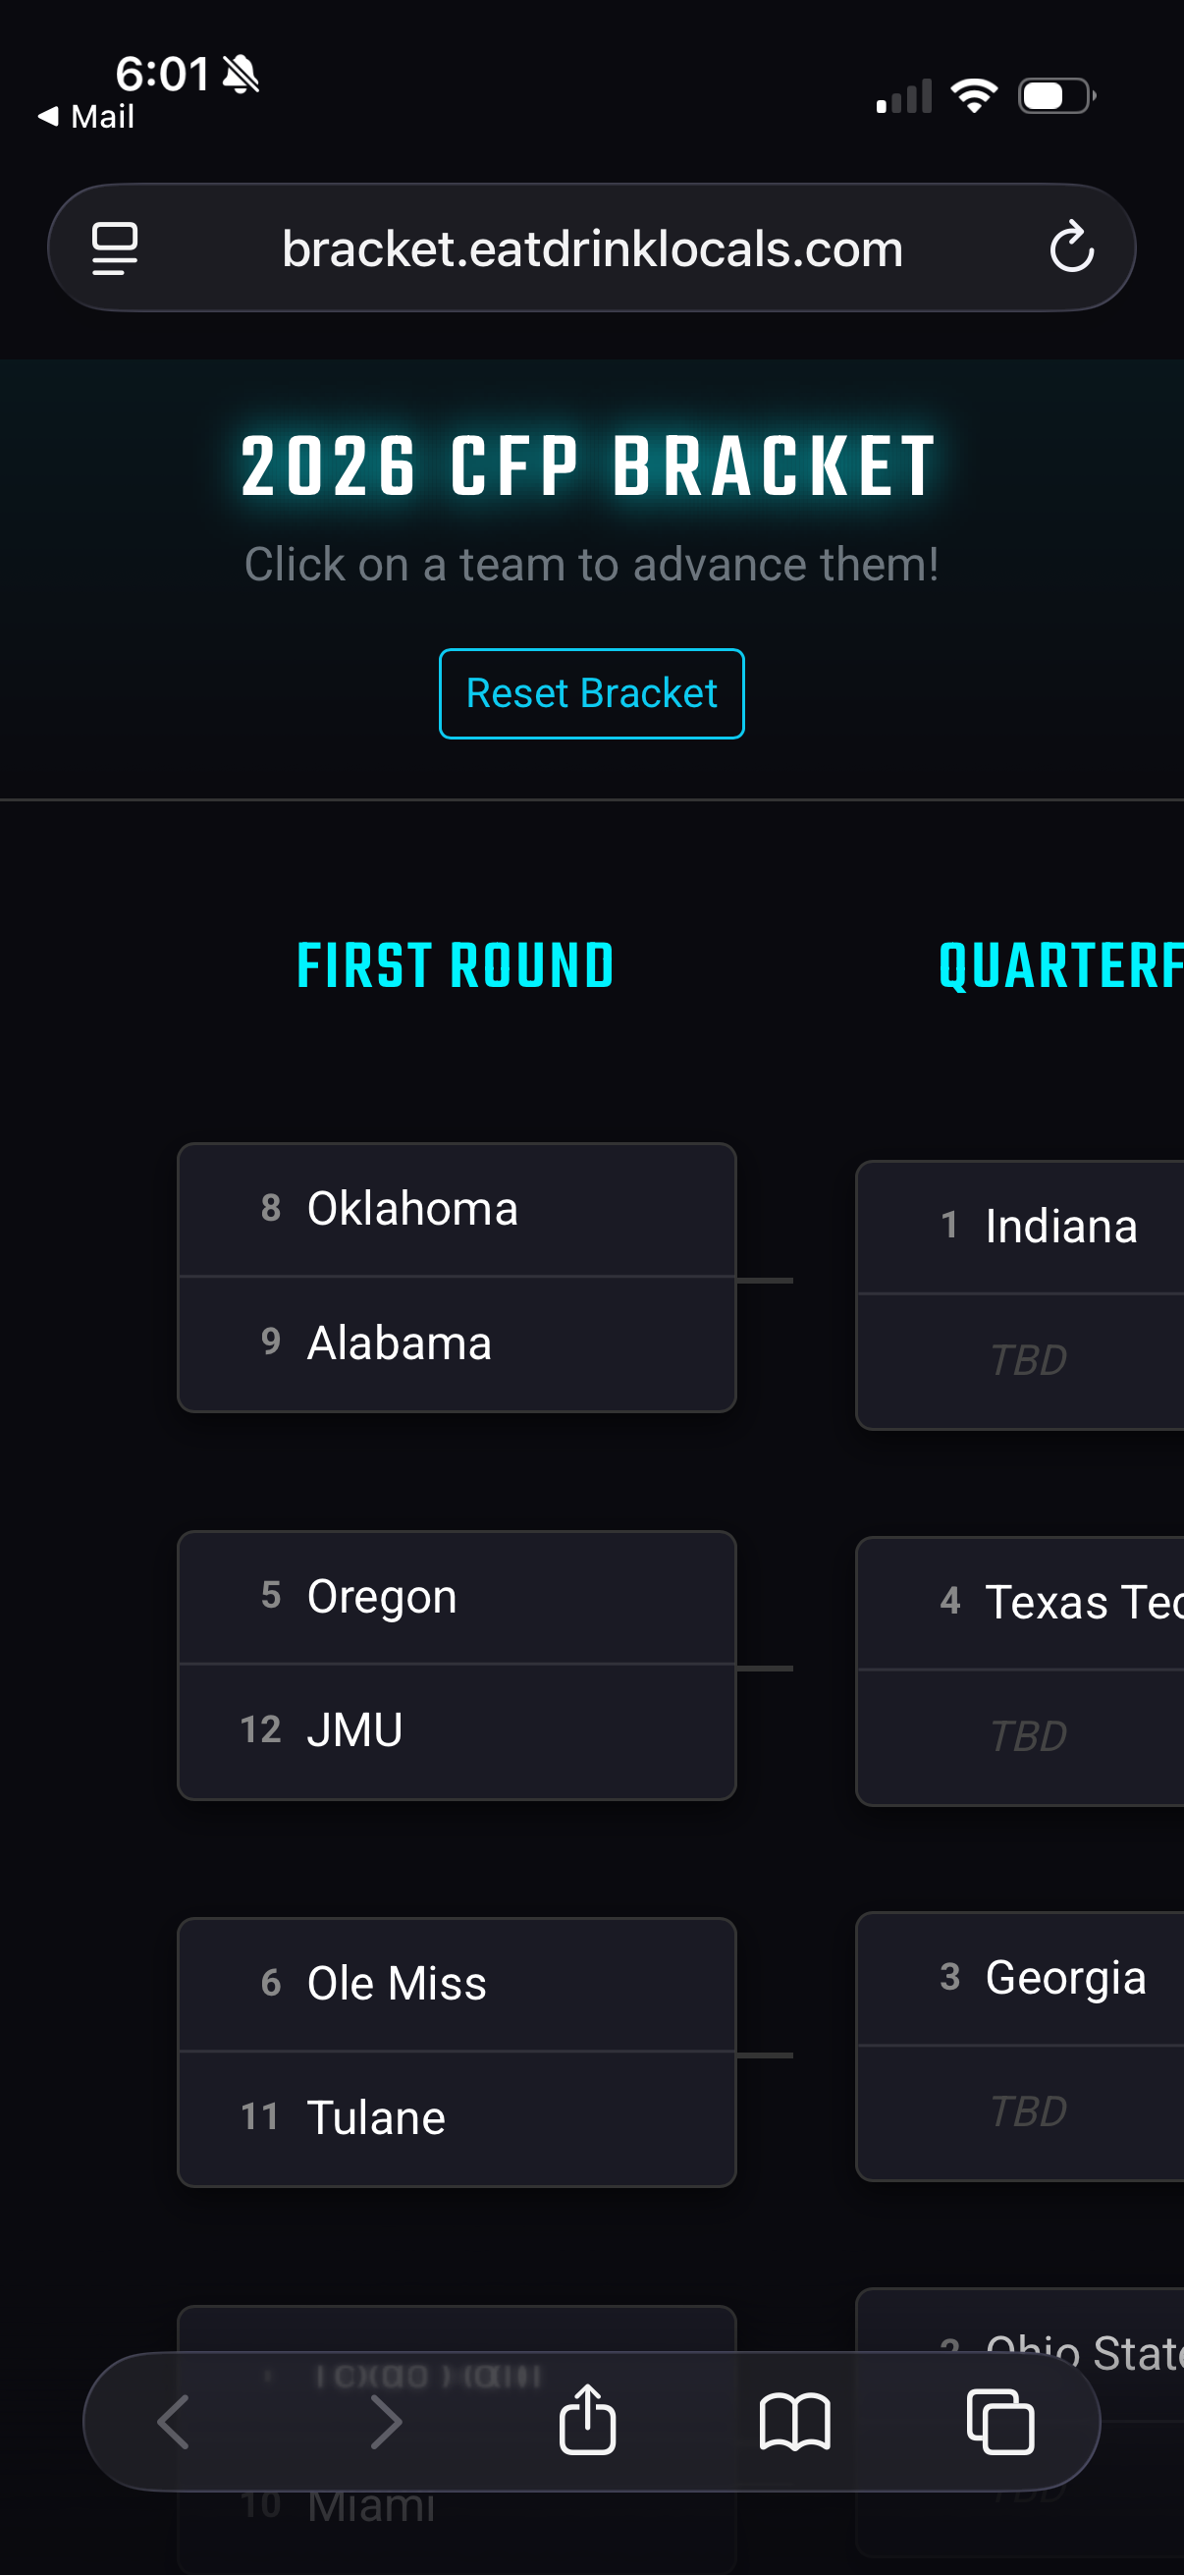Open Safari bookmarks
The width and height of the screenshot is (1184, 2575).
click(794, 2421)
